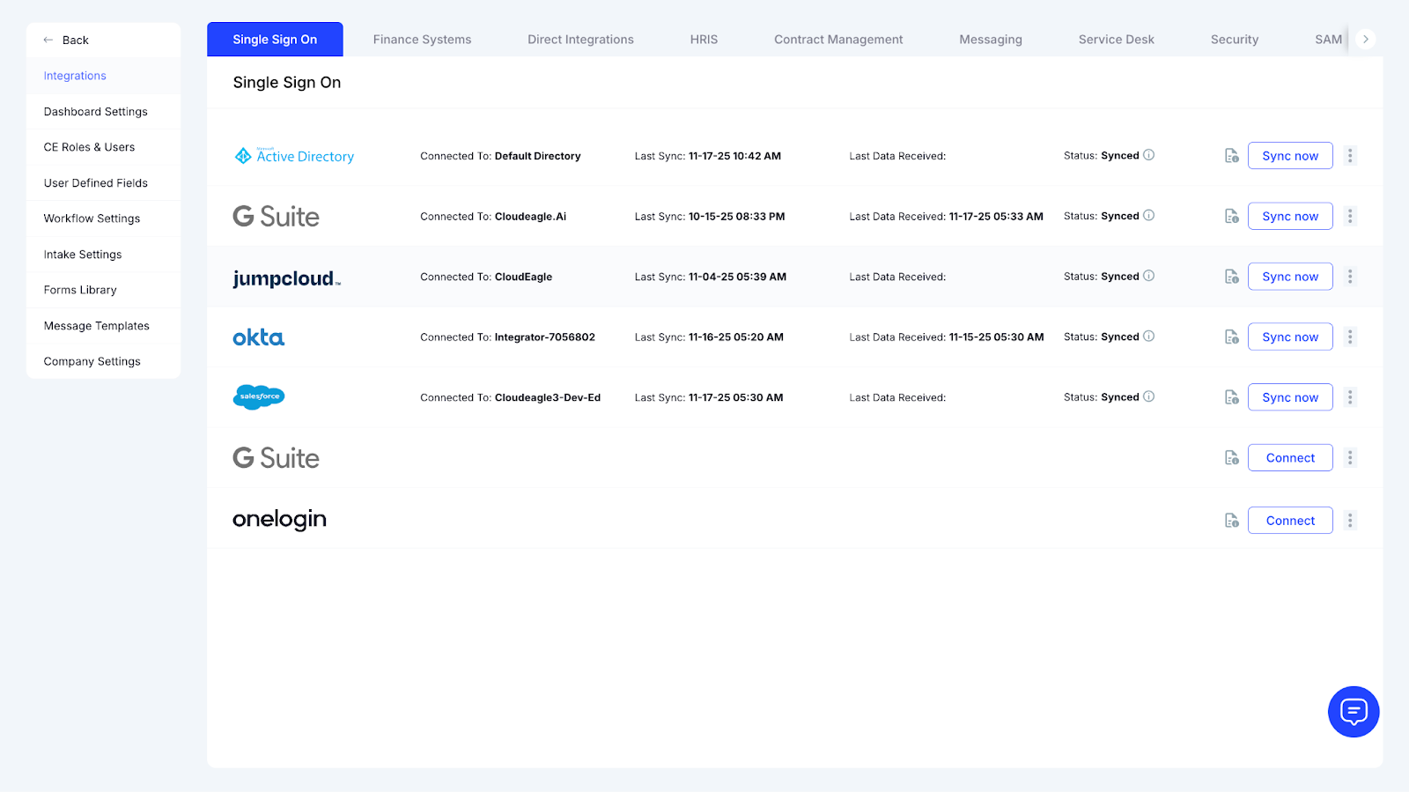
Task: Switch to the SAM tab
Action: pyautogui.click(x=1328, y=40)
